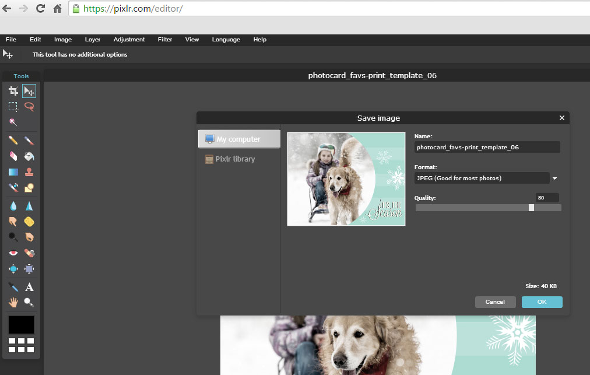Select the Lasso tool
Image resolution: width=590 pixels, height=375 pixels.
pos(29,107)
